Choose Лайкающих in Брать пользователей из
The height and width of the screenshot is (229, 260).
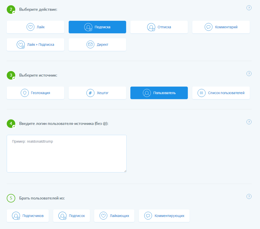(114, 215)
